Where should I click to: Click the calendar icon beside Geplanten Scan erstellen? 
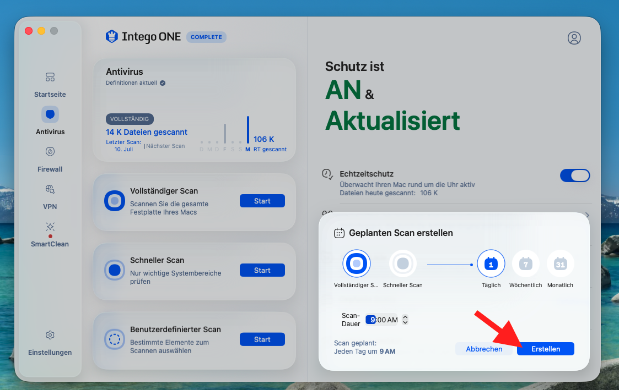tap(339, 233)
